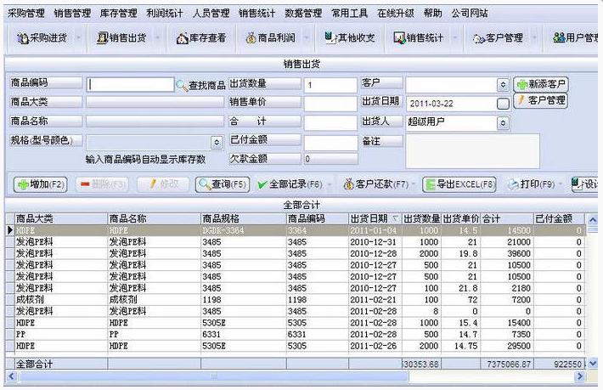603x390 pixels.
Task: Open the 帮助 menu
Action: pos(432,14)
